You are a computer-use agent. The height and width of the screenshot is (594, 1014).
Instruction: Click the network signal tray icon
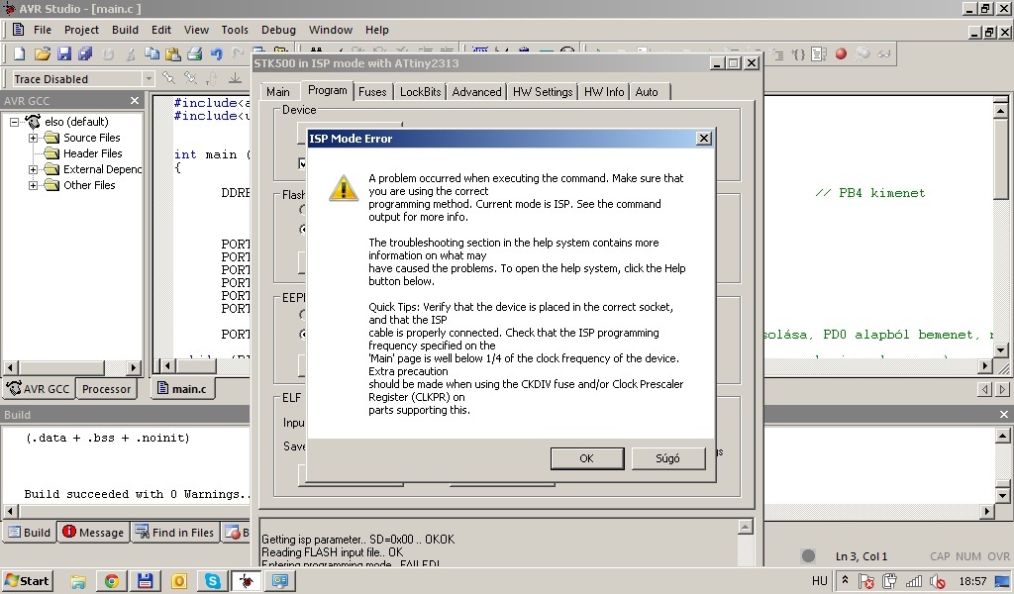point(914,581)
